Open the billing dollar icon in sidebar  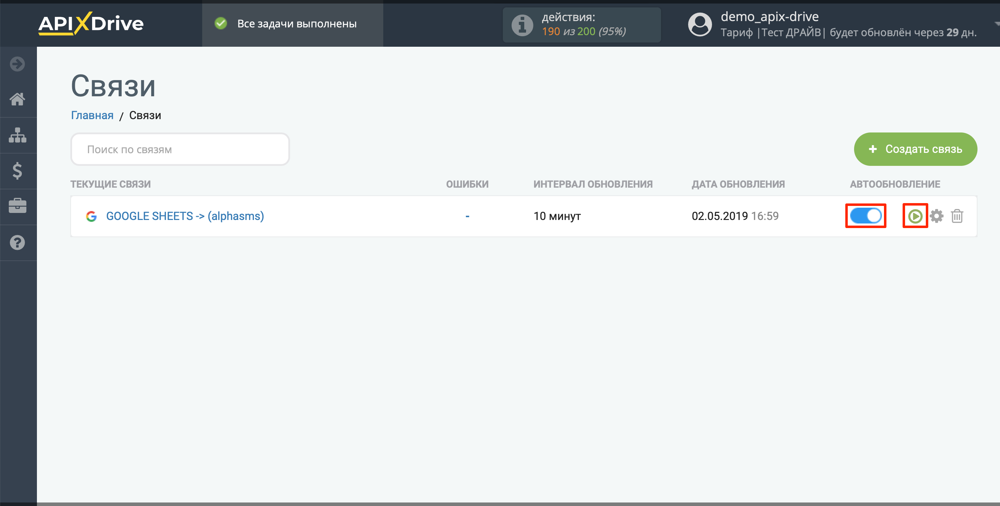18,171
